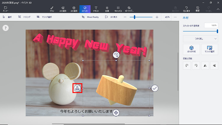Click the マジック選択 button in side panel
222x125 pixels.
(x=210, y=49)
